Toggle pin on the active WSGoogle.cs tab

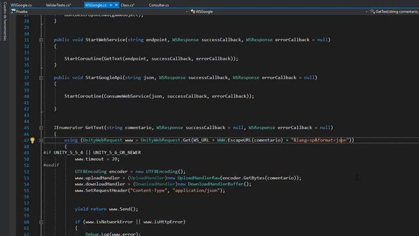pos(111,5)
